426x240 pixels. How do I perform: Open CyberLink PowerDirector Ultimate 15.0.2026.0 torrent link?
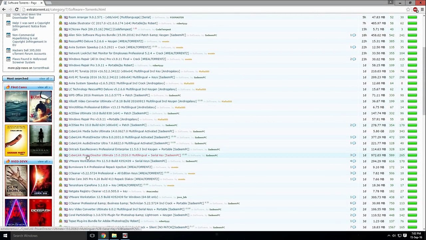(124, 155)
